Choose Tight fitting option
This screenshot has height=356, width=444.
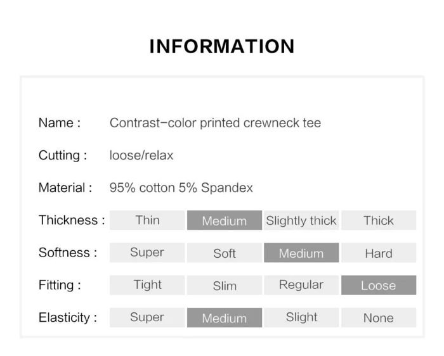(147, 285)
